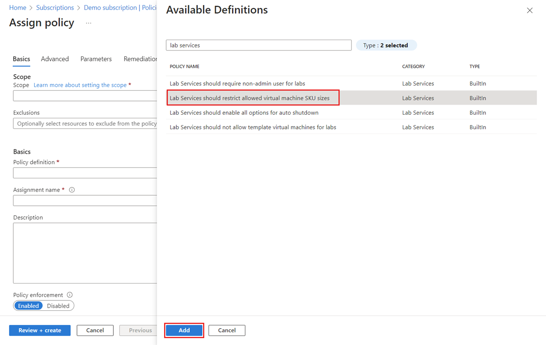Click the Previous button
The image size is (546, 345).
138,330
